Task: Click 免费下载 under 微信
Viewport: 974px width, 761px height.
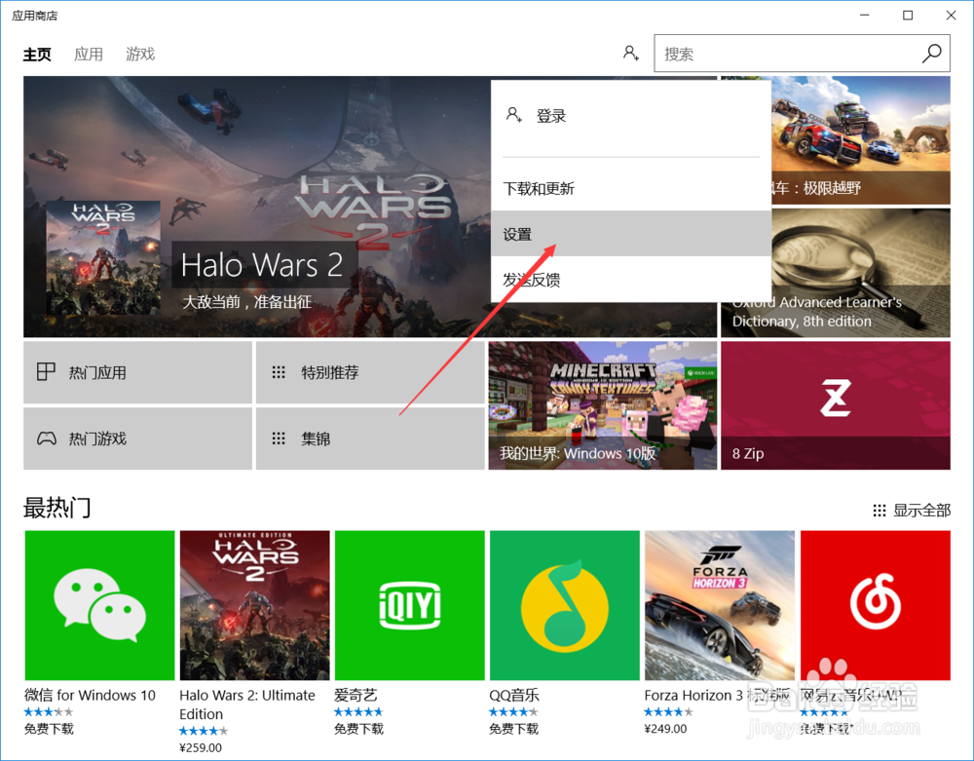Action: click(x=49, y=729)
